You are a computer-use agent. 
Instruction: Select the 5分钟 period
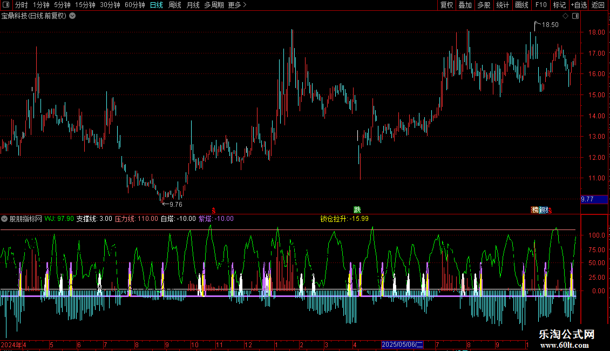(62, 5)
